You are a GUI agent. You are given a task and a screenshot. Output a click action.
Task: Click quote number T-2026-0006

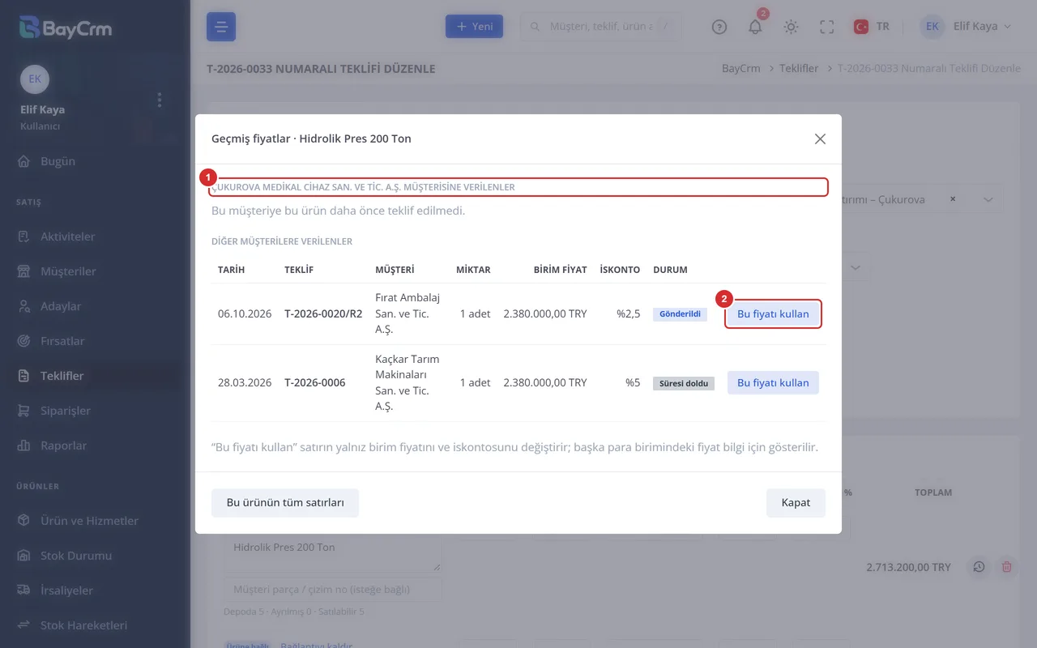click(315, 383)
